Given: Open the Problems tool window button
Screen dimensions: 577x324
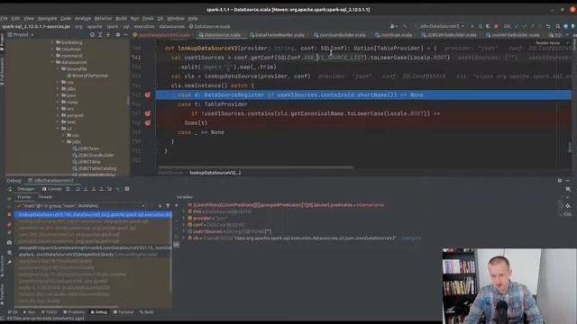Looking at the screenshot, I should click(x=74, y=312).
